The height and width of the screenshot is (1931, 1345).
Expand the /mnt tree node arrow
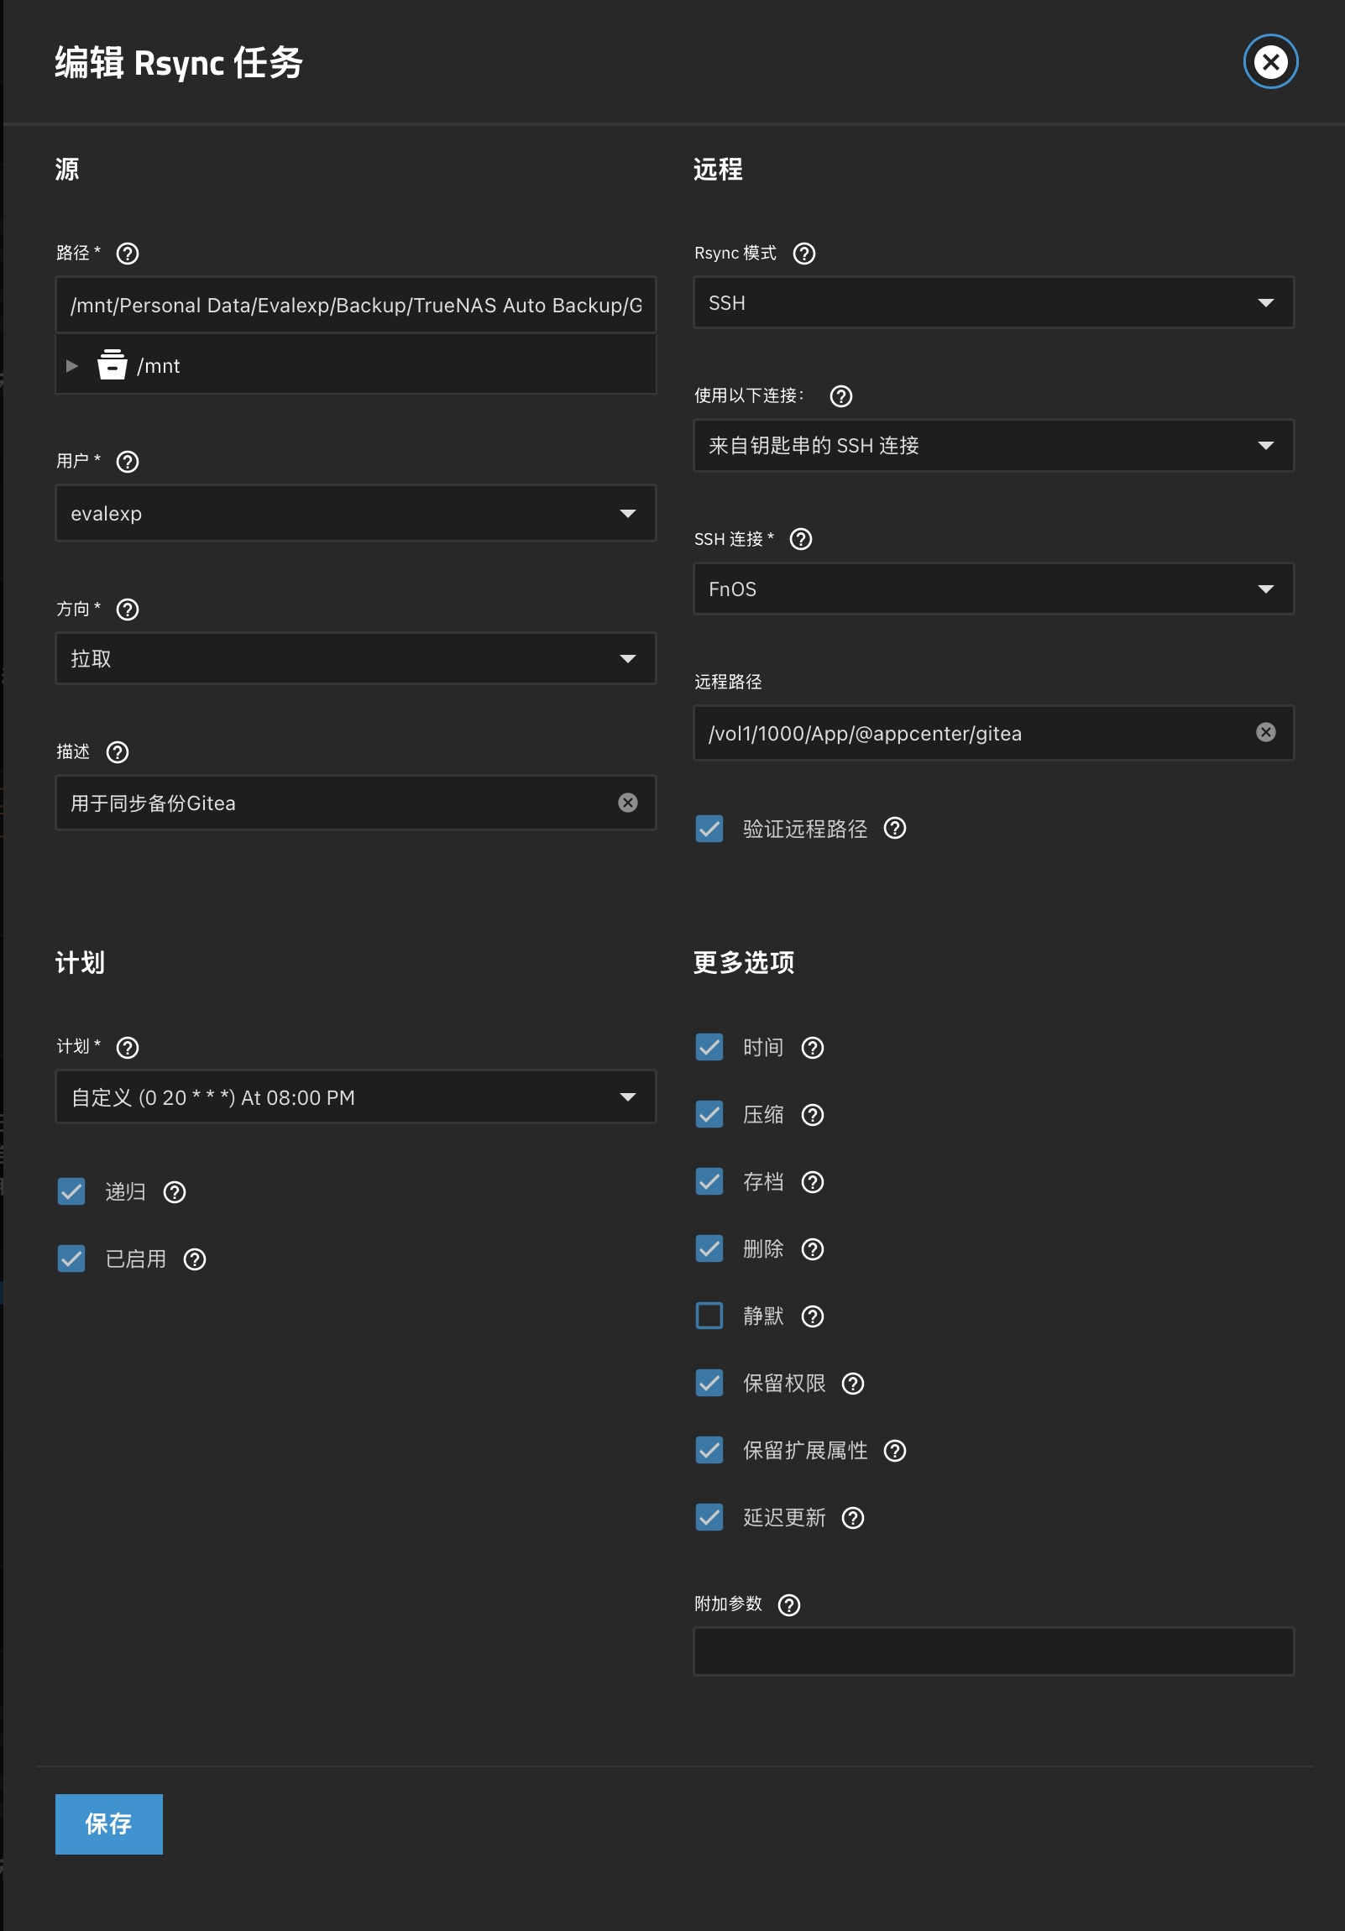click(x=72, y=366)
